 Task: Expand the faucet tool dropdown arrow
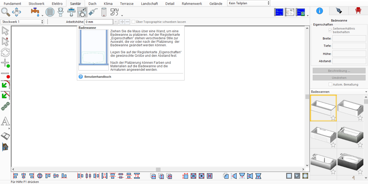point(42,16)
